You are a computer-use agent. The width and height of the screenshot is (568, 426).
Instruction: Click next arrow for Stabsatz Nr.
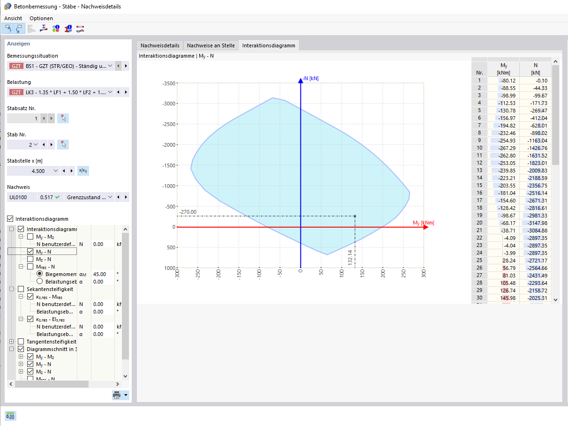tap(51, 119)
